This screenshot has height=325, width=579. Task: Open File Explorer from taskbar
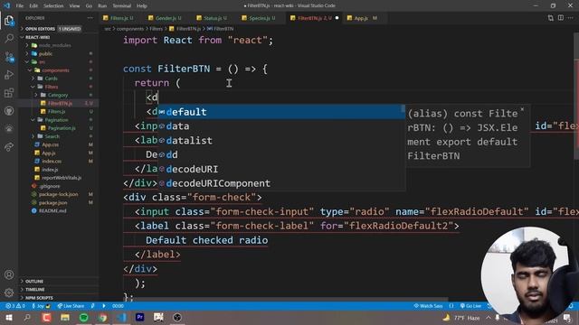pos(65,318)
